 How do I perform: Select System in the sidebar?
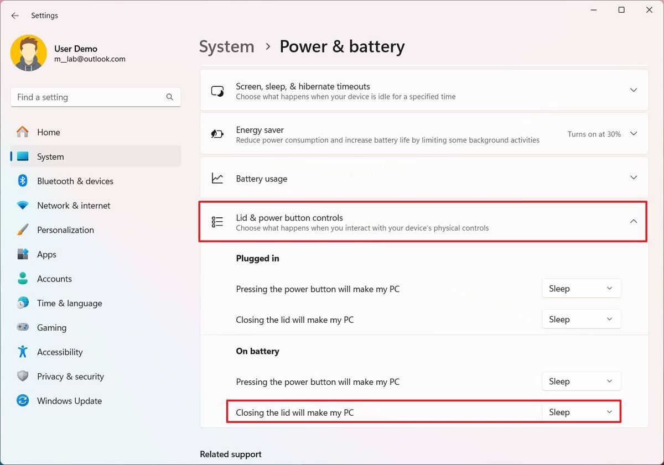(50, 156)
